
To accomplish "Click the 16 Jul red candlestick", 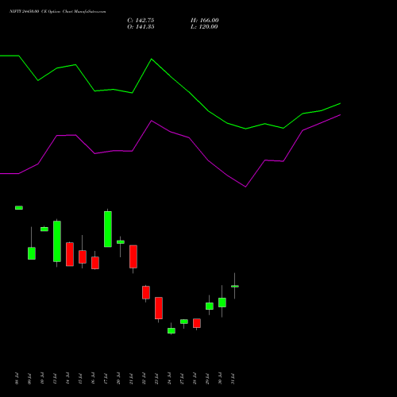I will [95, 263].
